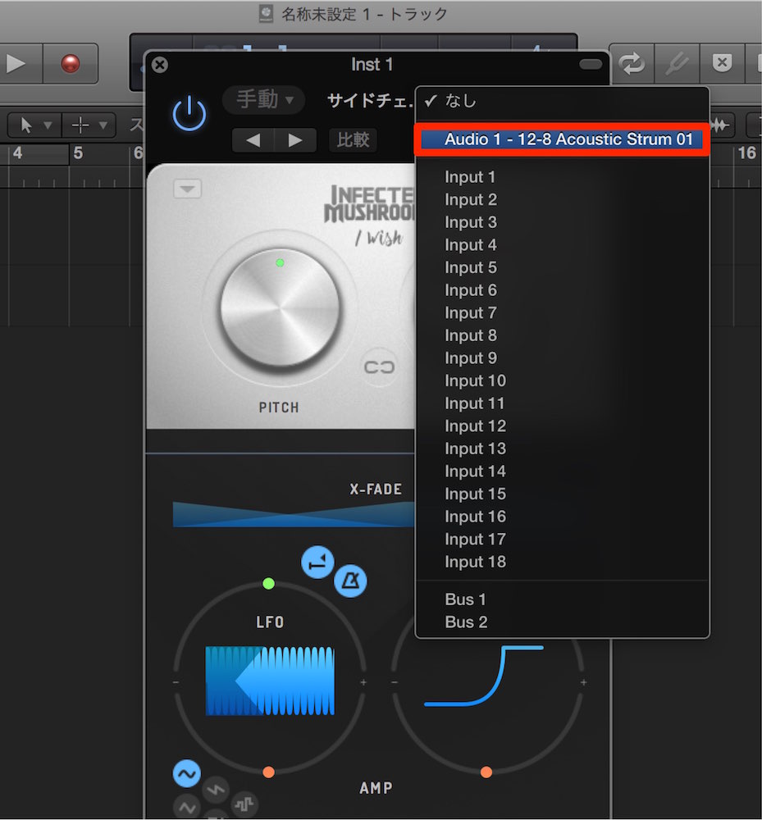Open the crosshair secondary tool menu
Viewport: 762px width, 820px height.
click(89, 125)
